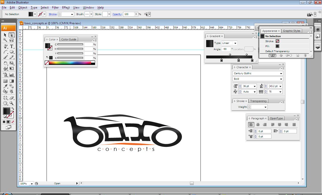Open the Bold font style dropdown
The image size is (322, 195).
(281, 79)
